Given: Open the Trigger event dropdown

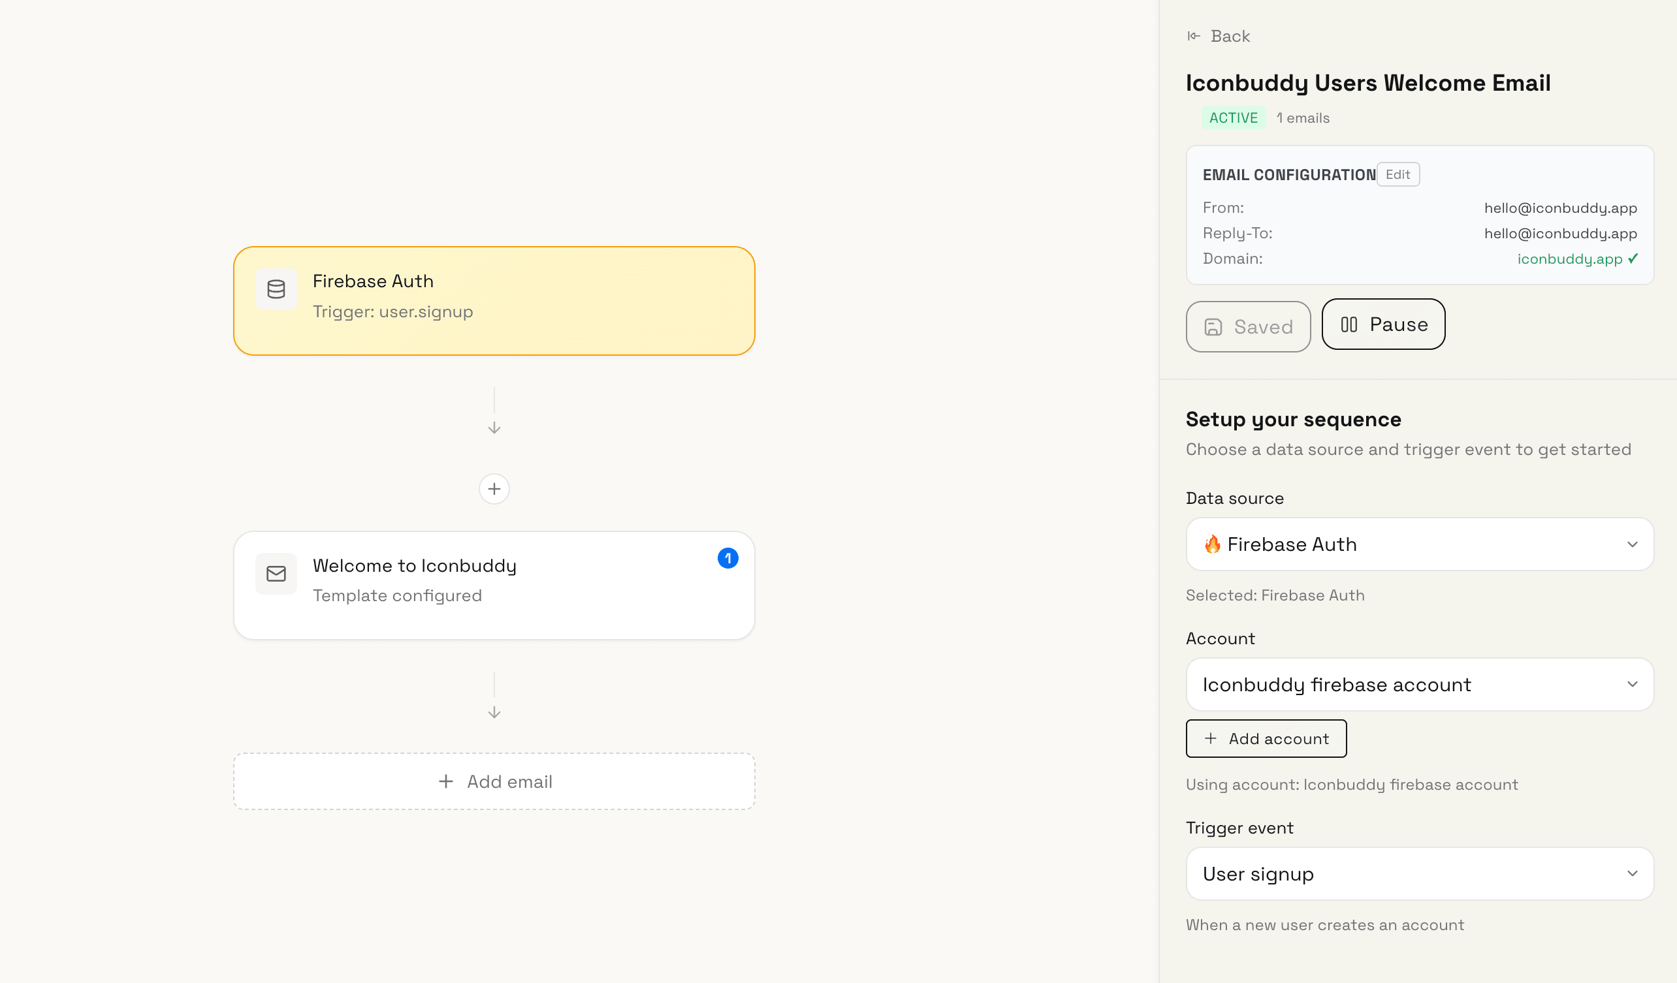Looking at the screenshot, I should [1420, 873].
